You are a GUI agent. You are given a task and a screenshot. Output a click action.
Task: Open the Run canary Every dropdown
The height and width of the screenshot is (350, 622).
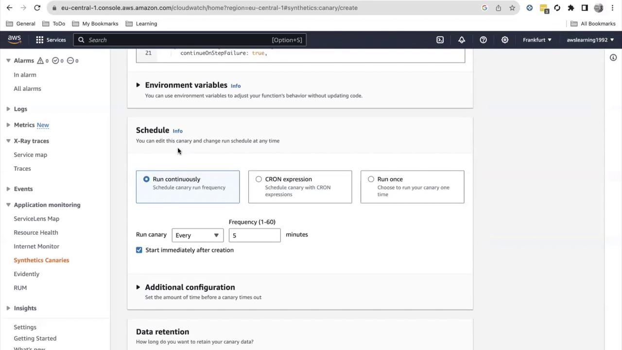pos(197,235)
